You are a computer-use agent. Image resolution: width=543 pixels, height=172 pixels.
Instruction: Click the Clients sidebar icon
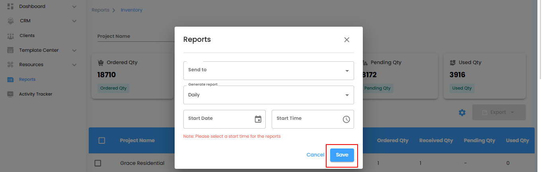[x=11, y=36]
